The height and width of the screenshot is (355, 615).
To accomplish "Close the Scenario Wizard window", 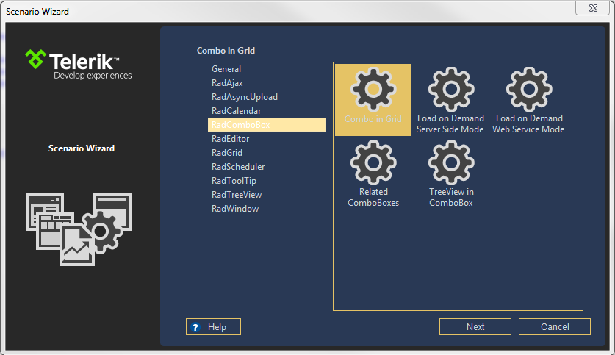I will 593,8.
